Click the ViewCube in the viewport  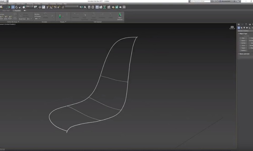coord(232,28)
